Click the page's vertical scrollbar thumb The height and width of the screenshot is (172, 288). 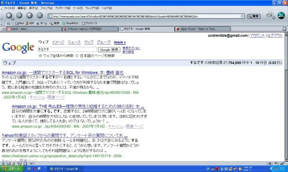pos(286,52)
